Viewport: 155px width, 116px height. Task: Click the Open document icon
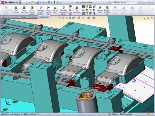coord(32,2)
